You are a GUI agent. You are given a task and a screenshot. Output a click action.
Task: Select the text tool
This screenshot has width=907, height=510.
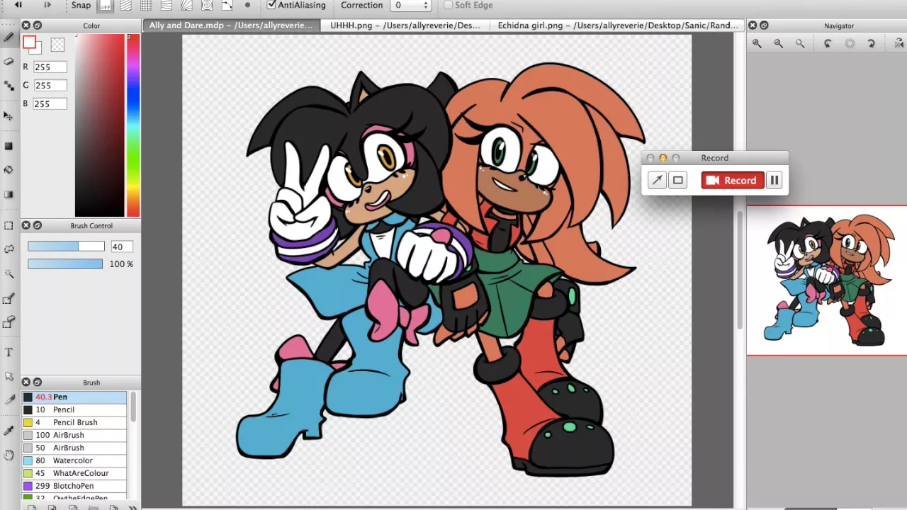[x=9, y=352]
